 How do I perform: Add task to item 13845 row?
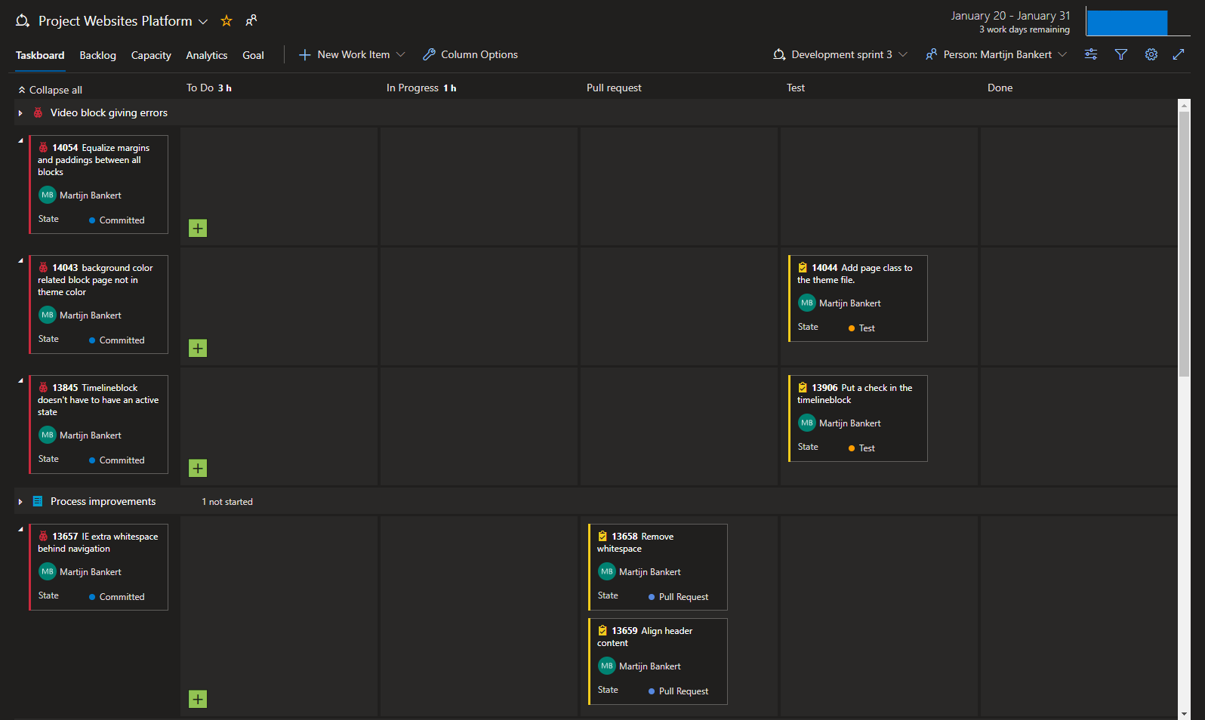tap(198, 468)
